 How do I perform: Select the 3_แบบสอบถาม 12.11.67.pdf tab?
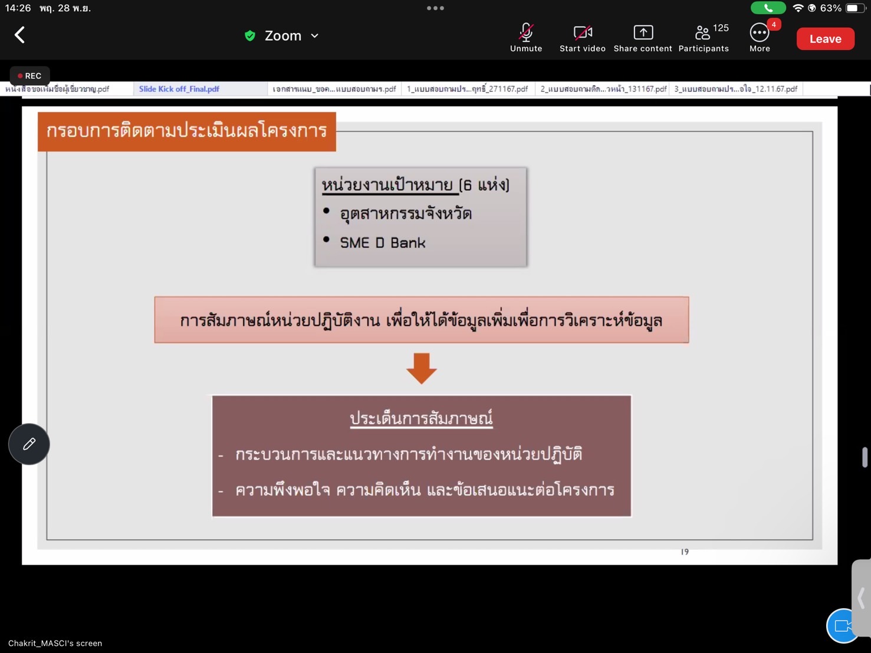pos(735,89)
